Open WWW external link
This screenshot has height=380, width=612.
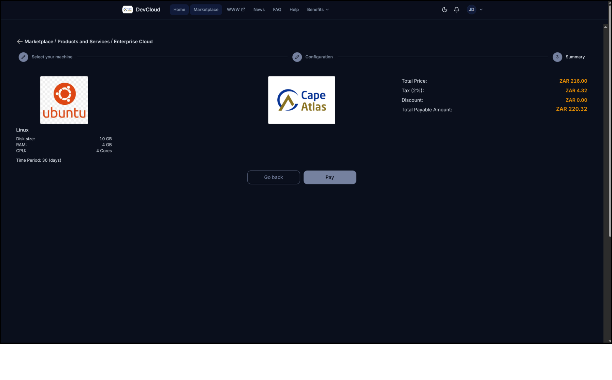[236, 10]
